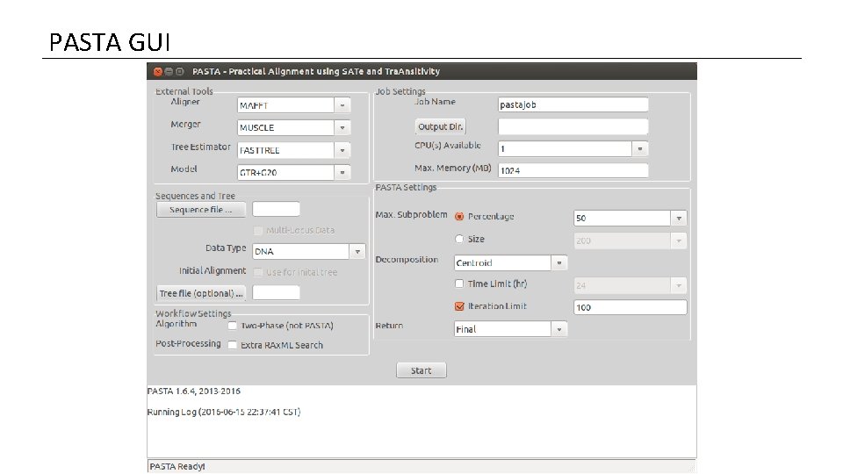Uncheck the Iteration Limit checkbox
The height and width of the screenshot is (474, 843).
[x=459, y=306]
